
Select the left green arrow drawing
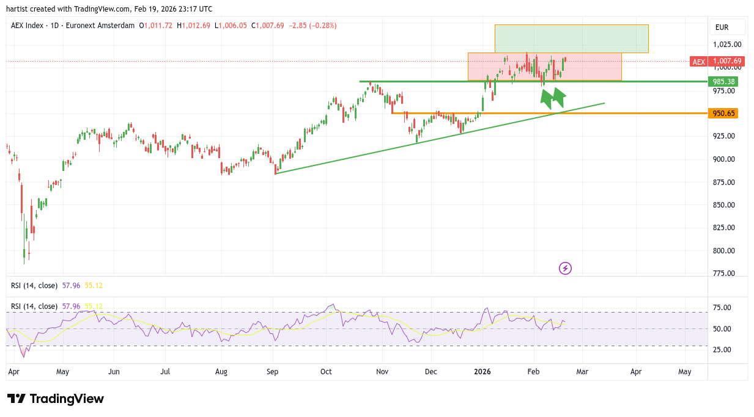[546, 97]
